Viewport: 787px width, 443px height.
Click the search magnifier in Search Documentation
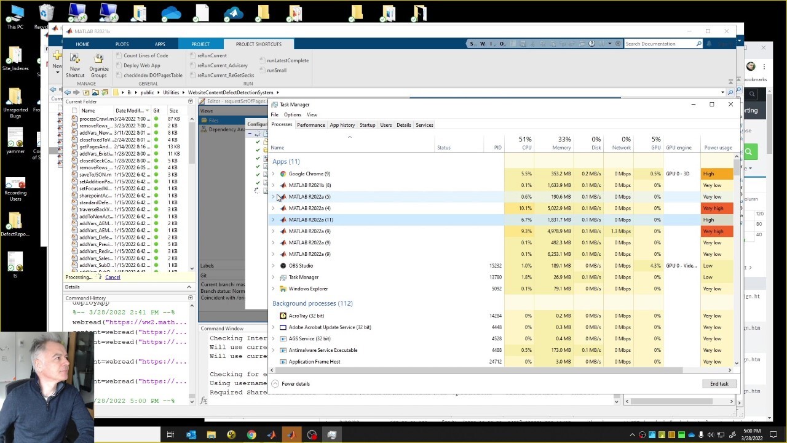(x=698, y=44)
